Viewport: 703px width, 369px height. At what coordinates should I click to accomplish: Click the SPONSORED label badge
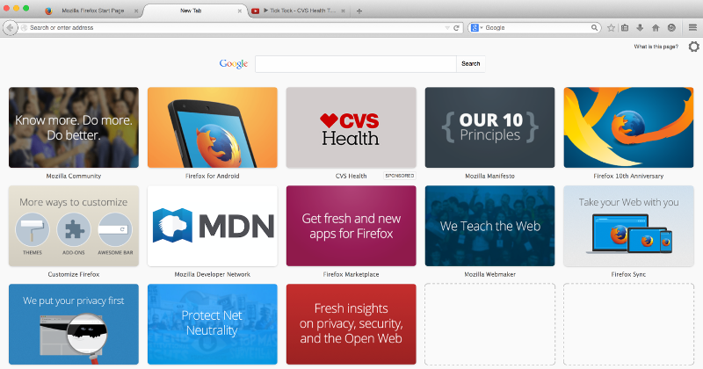click(400, 176)
